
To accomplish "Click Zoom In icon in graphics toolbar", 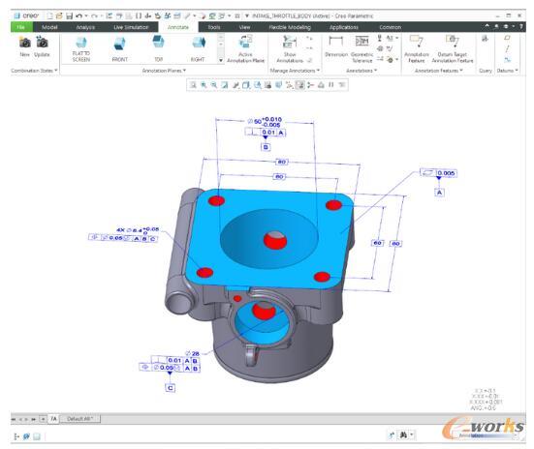I will click(x=204, y=85).
